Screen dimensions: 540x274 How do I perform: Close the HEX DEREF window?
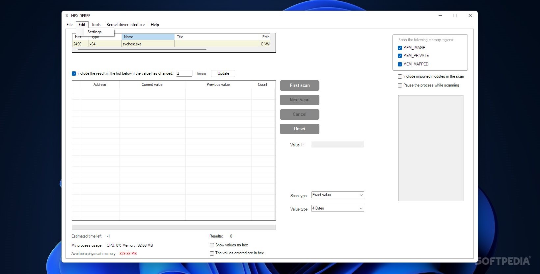(x=470, y=15)
